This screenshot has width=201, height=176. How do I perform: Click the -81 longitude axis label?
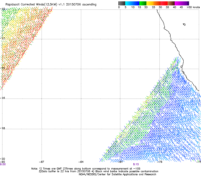tap(120, 162)
